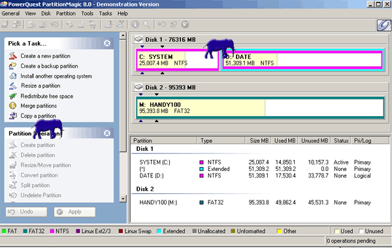Click the sidebar scroll down arrow
The width and height of the screenshot is (392, 248).
(x=123, y=199)
